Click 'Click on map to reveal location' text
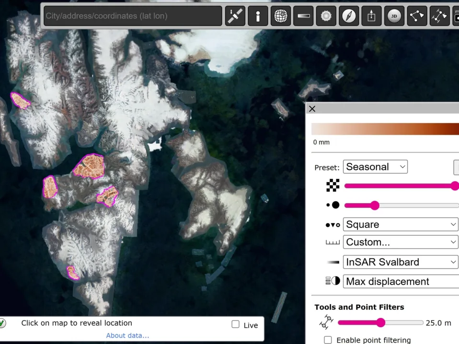Image resolution: width=459 pixels, height=344 pixels. click(x=77, y=323)
